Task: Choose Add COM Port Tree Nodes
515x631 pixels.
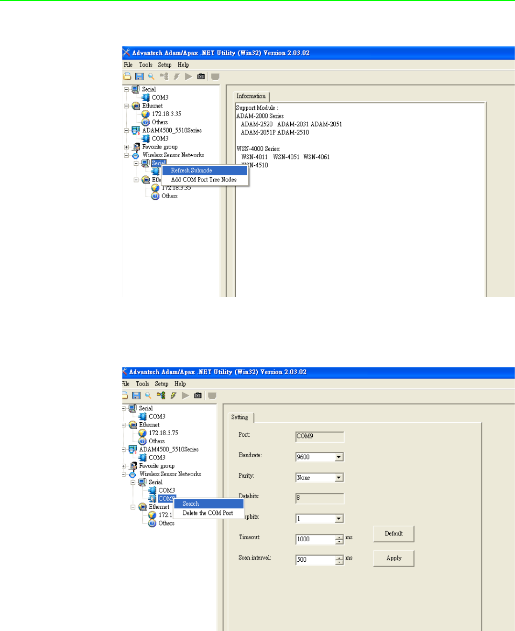Action: tap(205, 180)
